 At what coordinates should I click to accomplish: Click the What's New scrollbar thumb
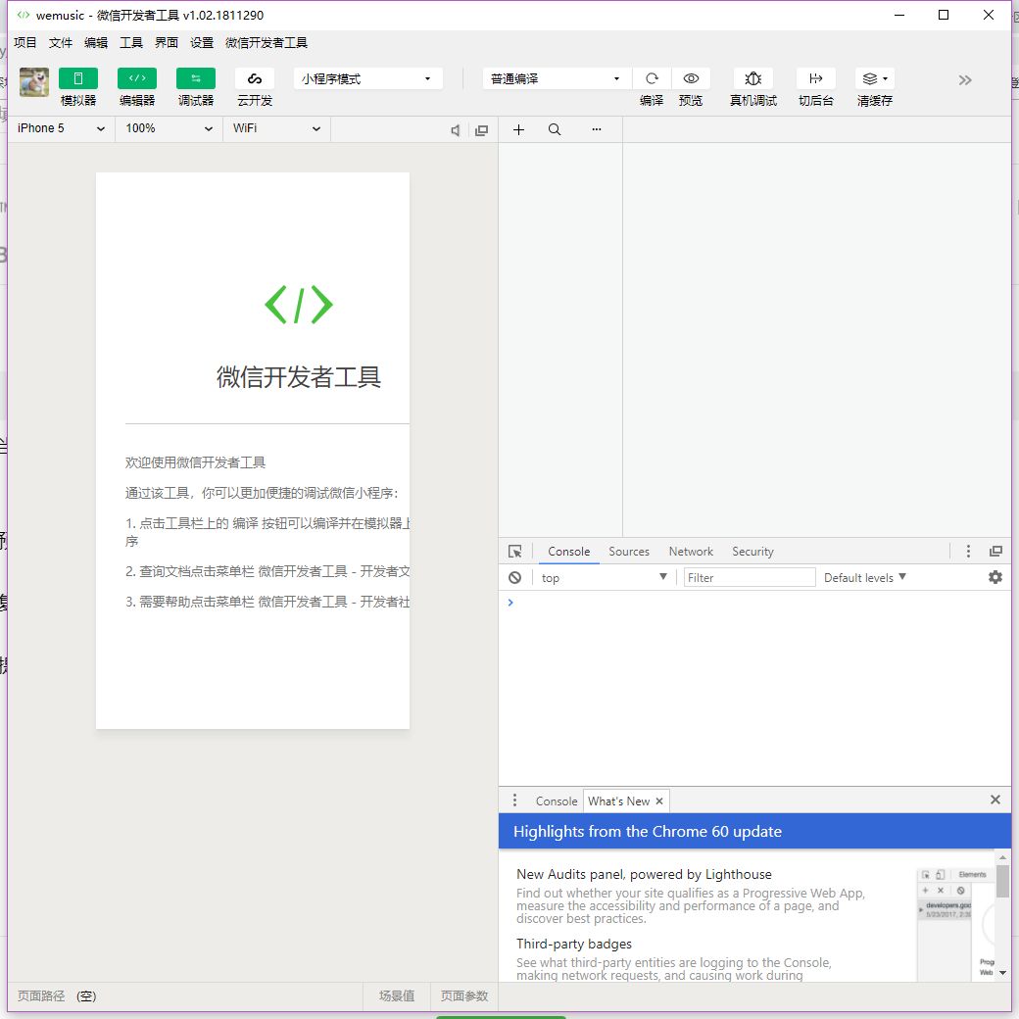(1002, 881)
